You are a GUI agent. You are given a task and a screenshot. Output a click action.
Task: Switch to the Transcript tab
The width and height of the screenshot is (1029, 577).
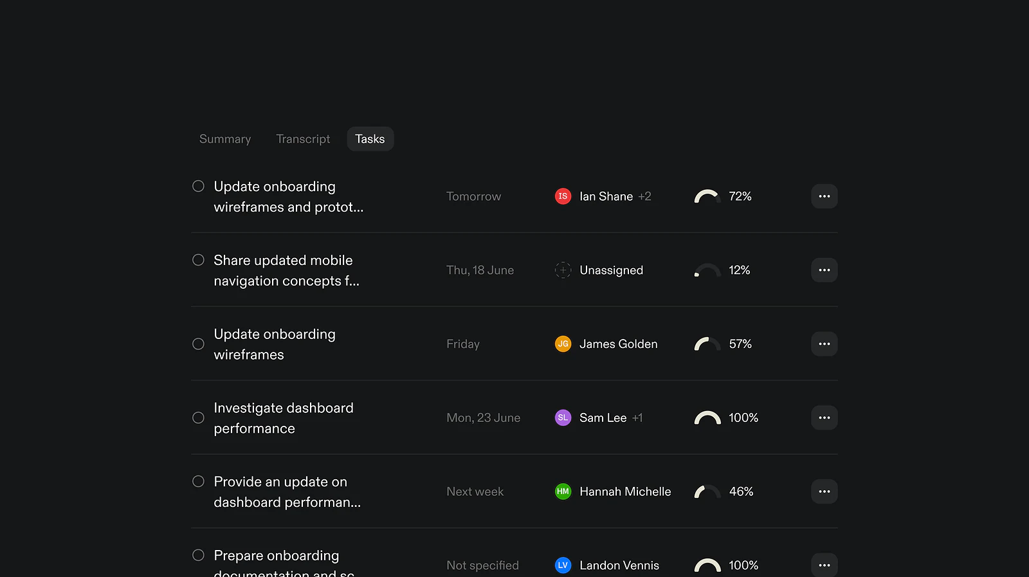(x=303, y=139)
